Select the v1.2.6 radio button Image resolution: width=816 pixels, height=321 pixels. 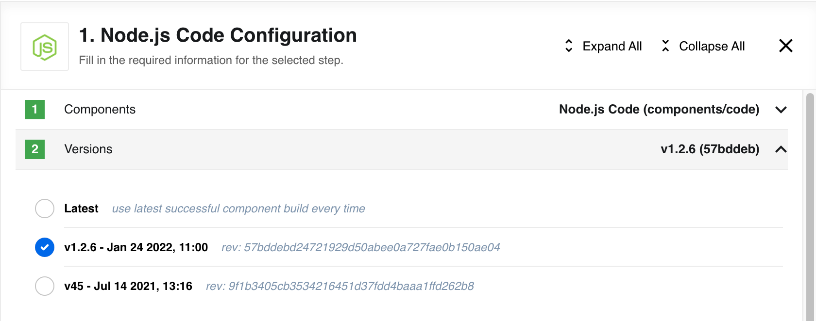point(45,247)
